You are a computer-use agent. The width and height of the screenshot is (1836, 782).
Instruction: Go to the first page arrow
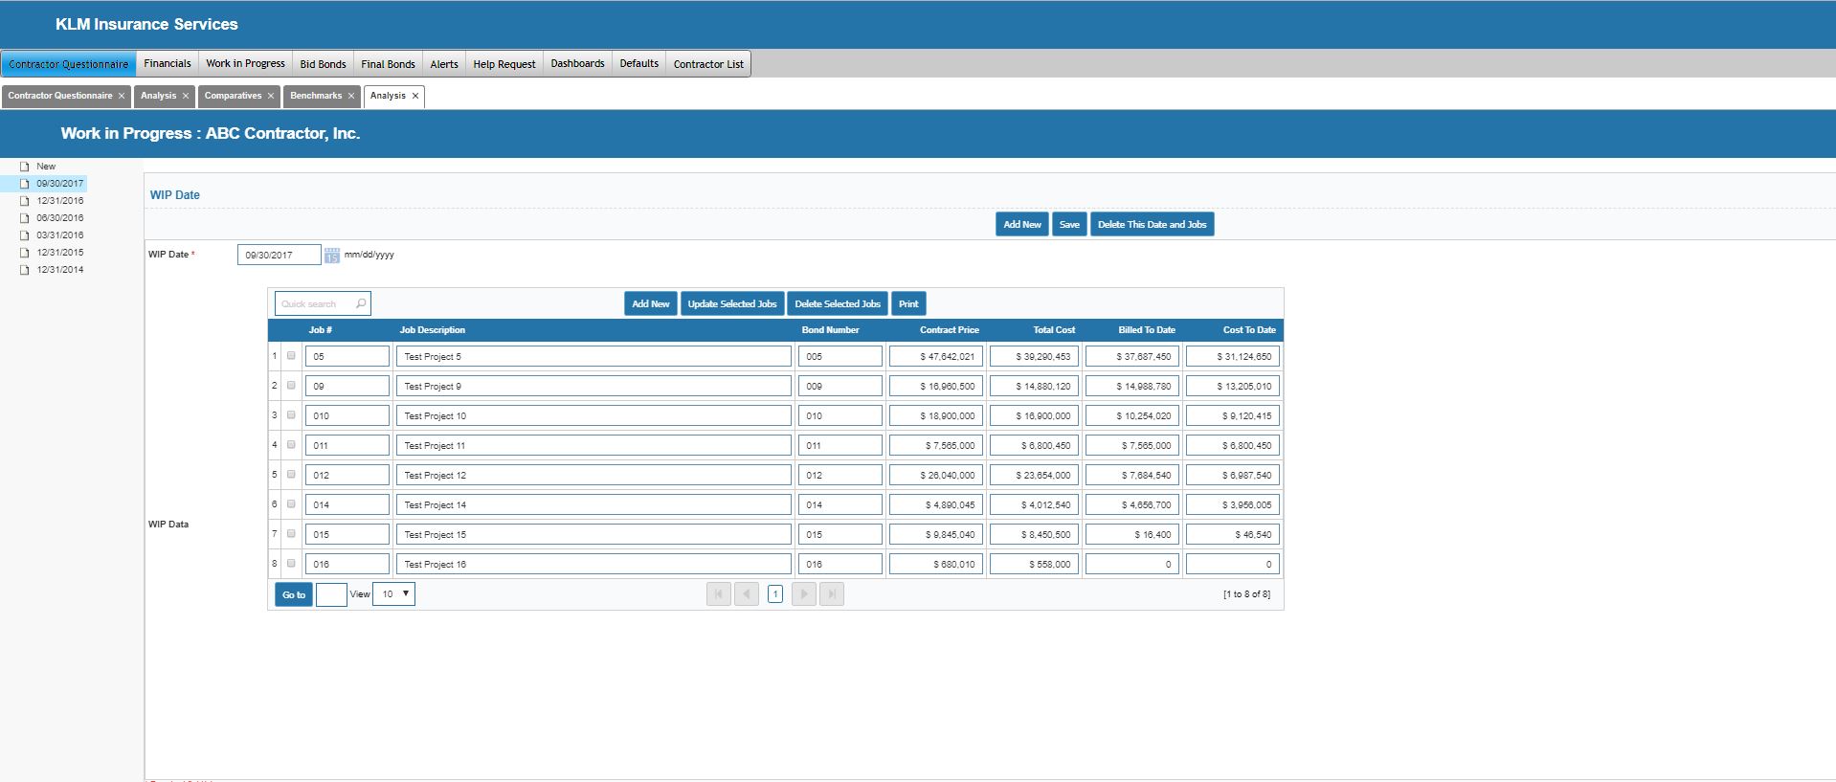[x=718, y=594]
